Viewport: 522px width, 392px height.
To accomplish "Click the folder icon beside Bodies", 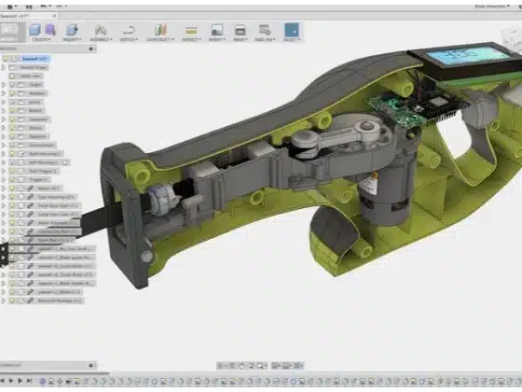I will point(21,110).
